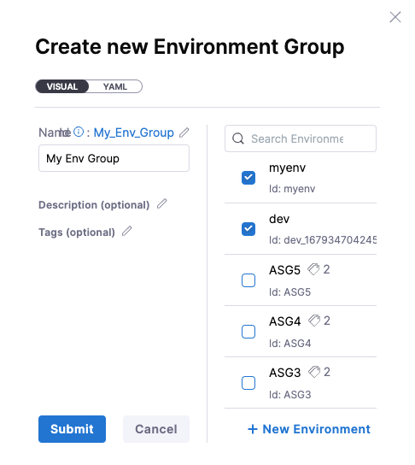This screenshot has width=415, height=465.
Task: Submit the new environment group
Action: tap(72, 429)
